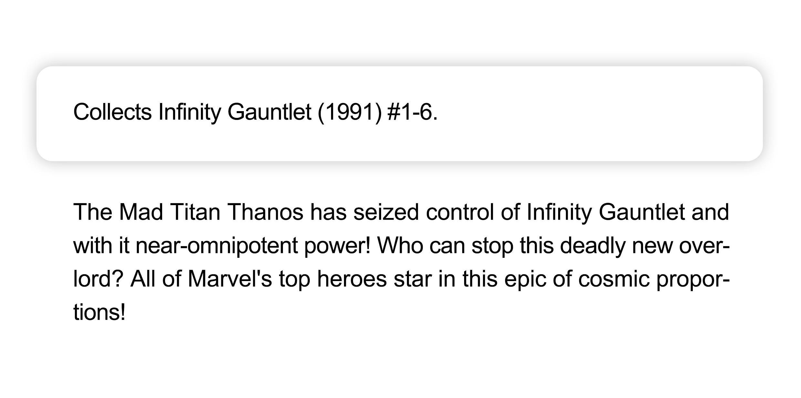The height and width of the screenshot is (398, 801).
Task: Click the issue range "#1-6."
Action: [x=412, y=112]
